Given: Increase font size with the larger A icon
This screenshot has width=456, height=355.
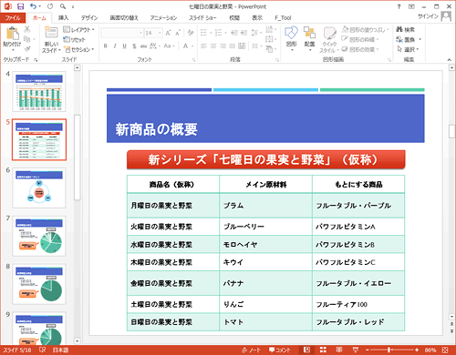Looking at the screenshot, I should click(168, 33).
